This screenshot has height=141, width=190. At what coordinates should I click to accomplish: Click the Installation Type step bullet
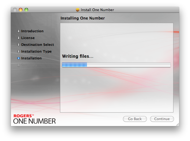[18, 52]
